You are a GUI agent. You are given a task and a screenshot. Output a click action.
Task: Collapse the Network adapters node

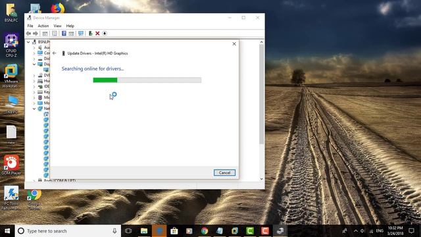pos(34,109)
